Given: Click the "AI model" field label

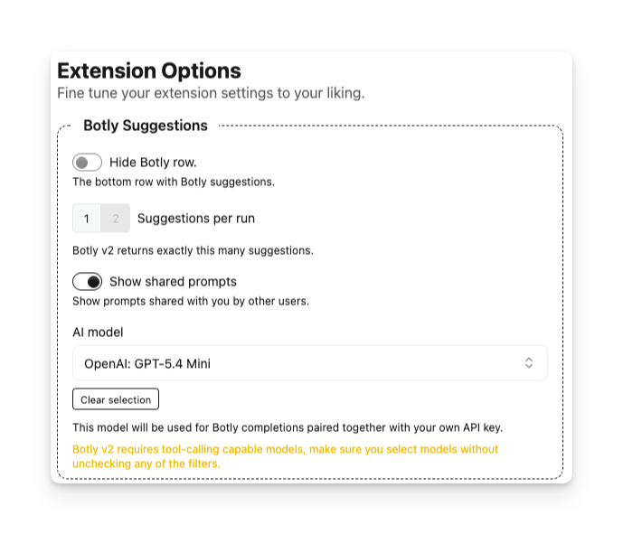Looking at the screenshot, I should pyautogui.click(x=98, y=333).
